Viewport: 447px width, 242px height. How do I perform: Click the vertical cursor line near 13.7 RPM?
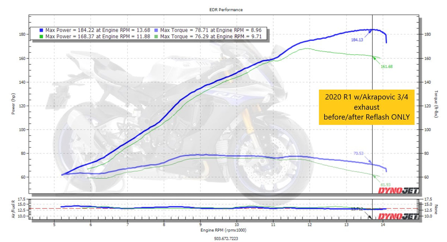tap(372, 104)
